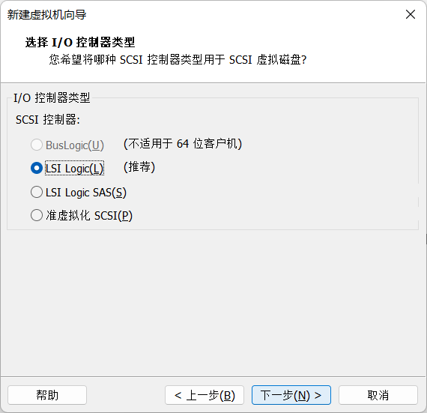Open help with the 帮助 button

pyautogui.click(x=47, y=395)
